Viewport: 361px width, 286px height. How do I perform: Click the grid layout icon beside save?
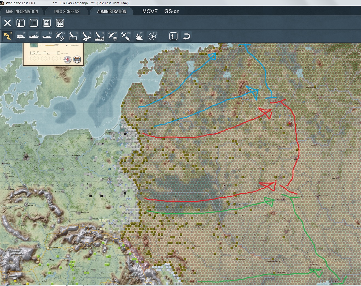(x=60, y=23)
